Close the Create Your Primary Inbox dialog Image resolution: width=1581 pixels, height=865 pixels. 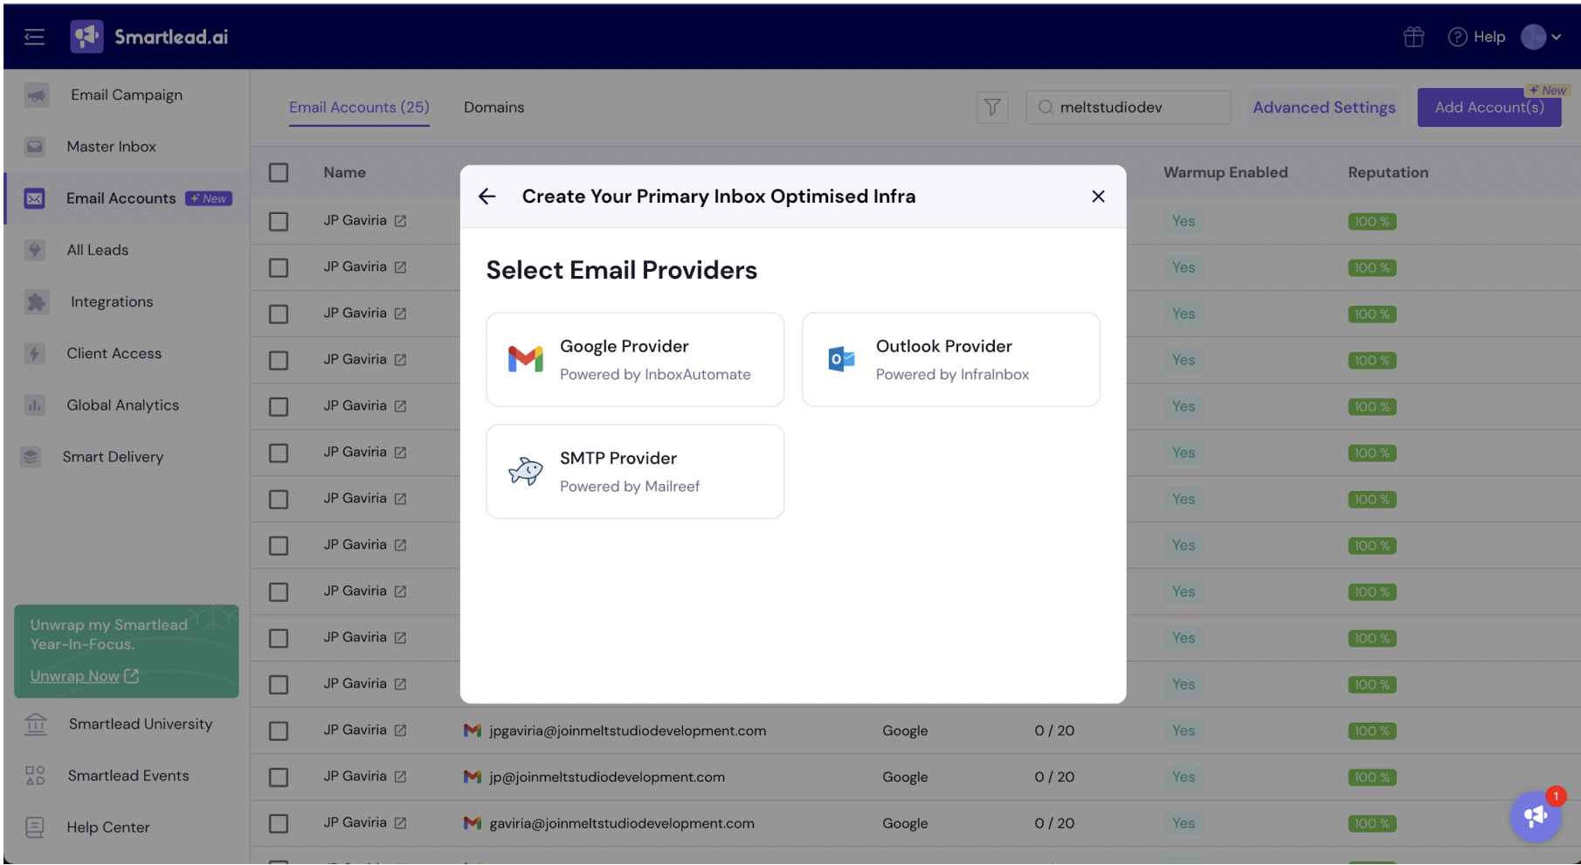pos(1098,197)
